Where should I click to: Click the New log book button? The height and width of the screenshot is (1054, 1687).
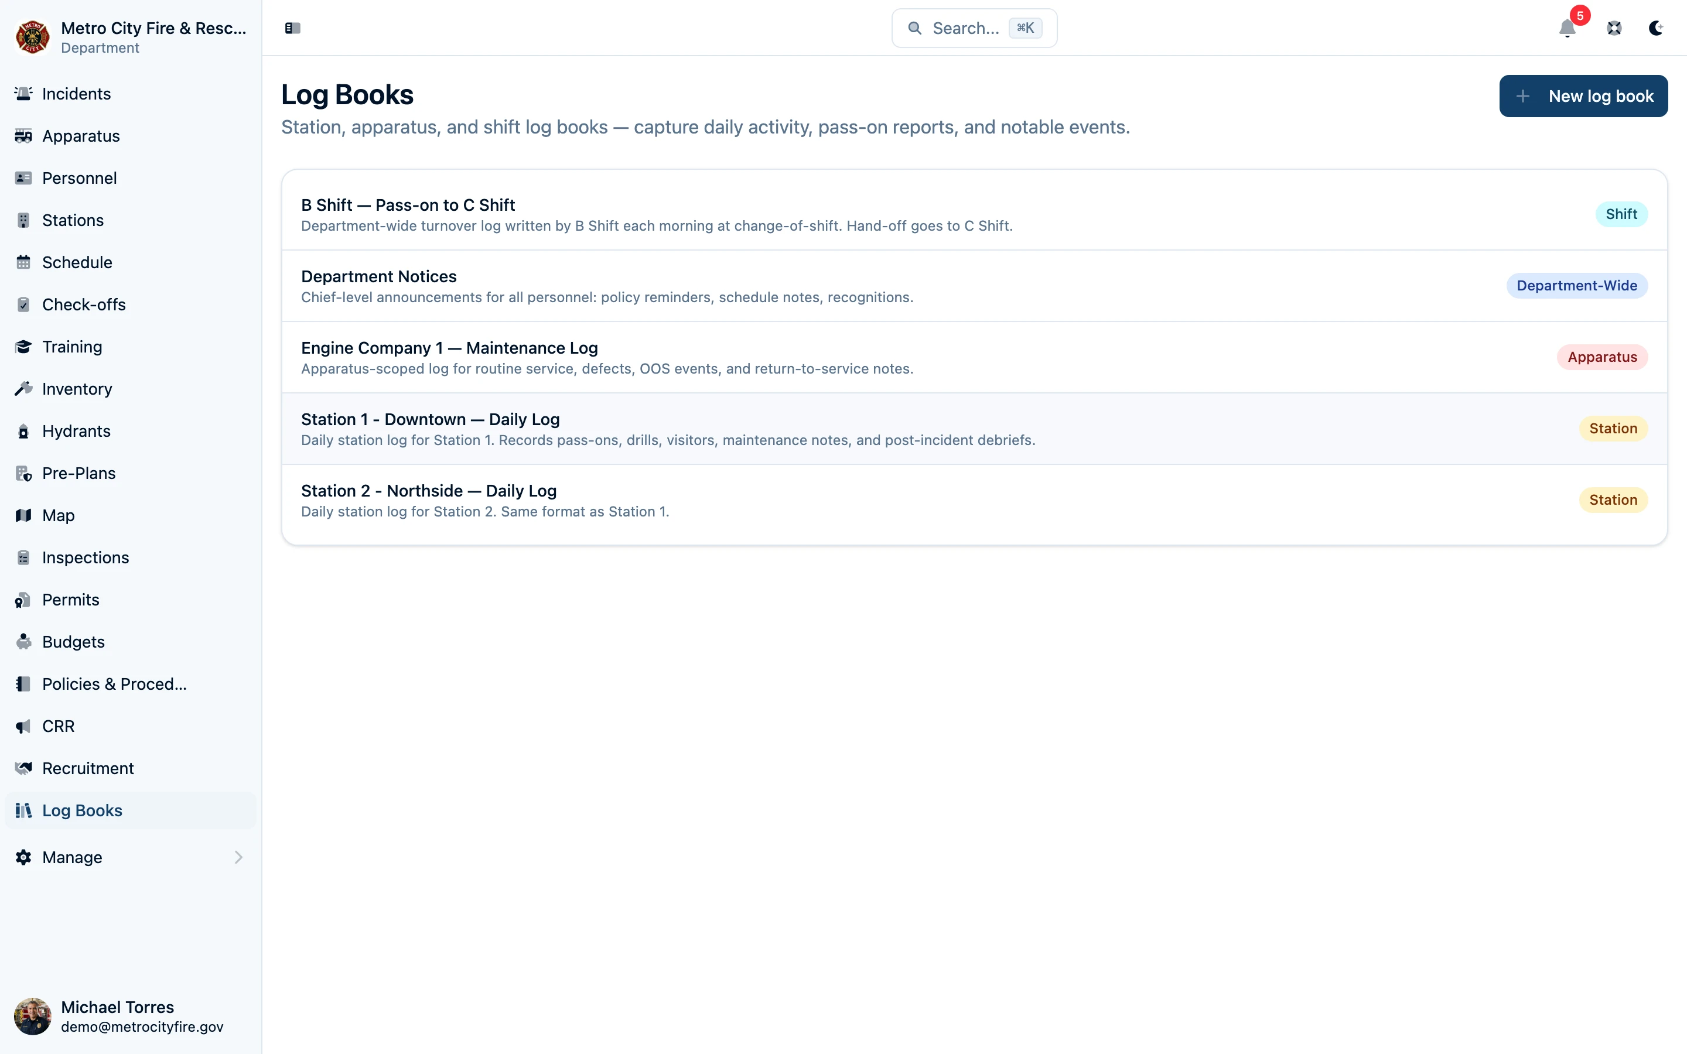1583,96
